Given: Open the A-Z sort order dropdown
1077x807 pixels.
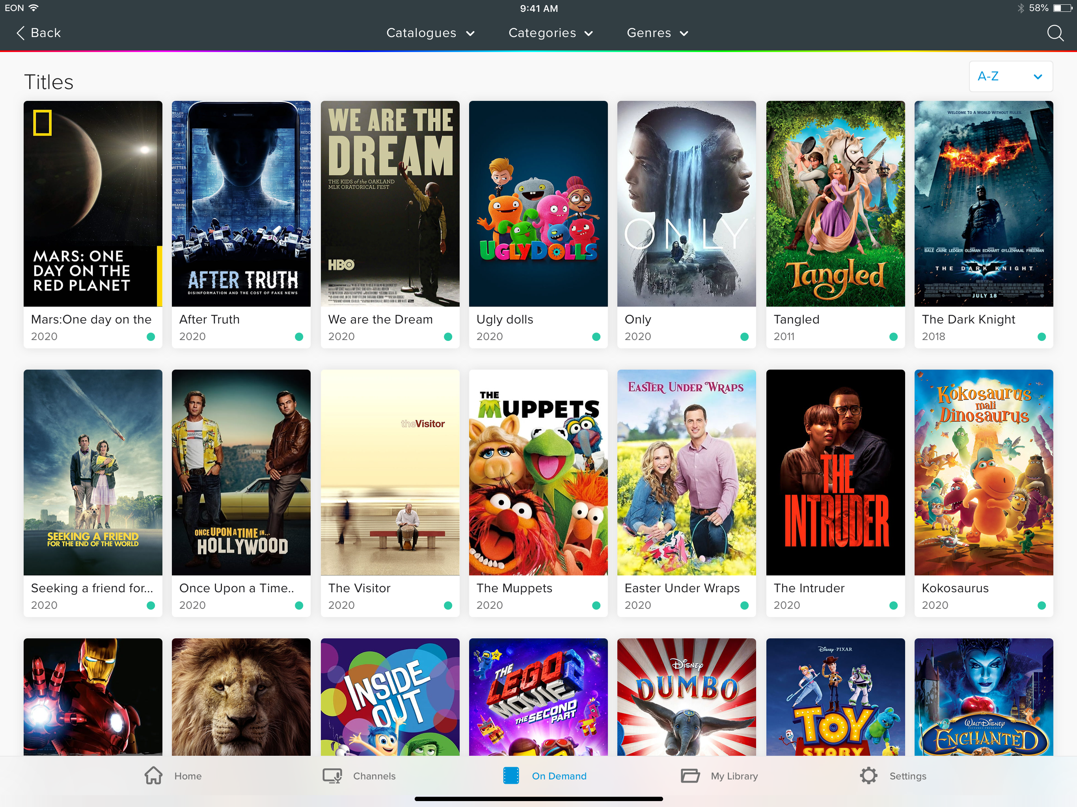Looking at the screenshot, I should click(1010, 76).
